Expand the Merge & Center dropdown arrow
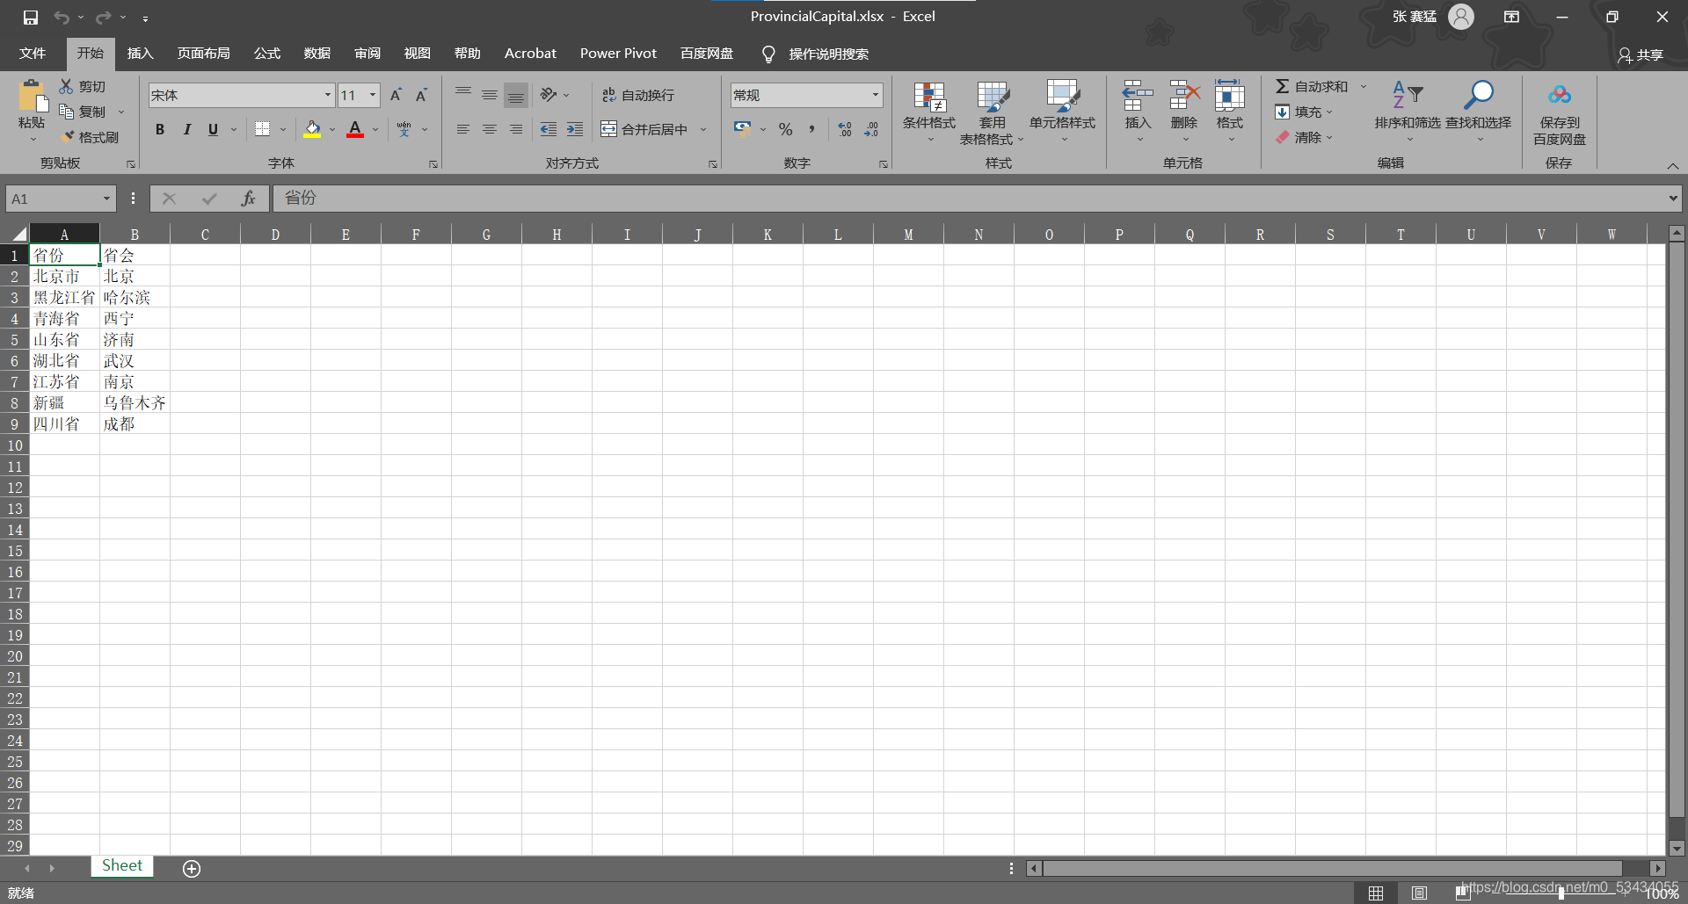Image resolution: width=1688 pixels, height=904 pixels. [x=703, y=129]
